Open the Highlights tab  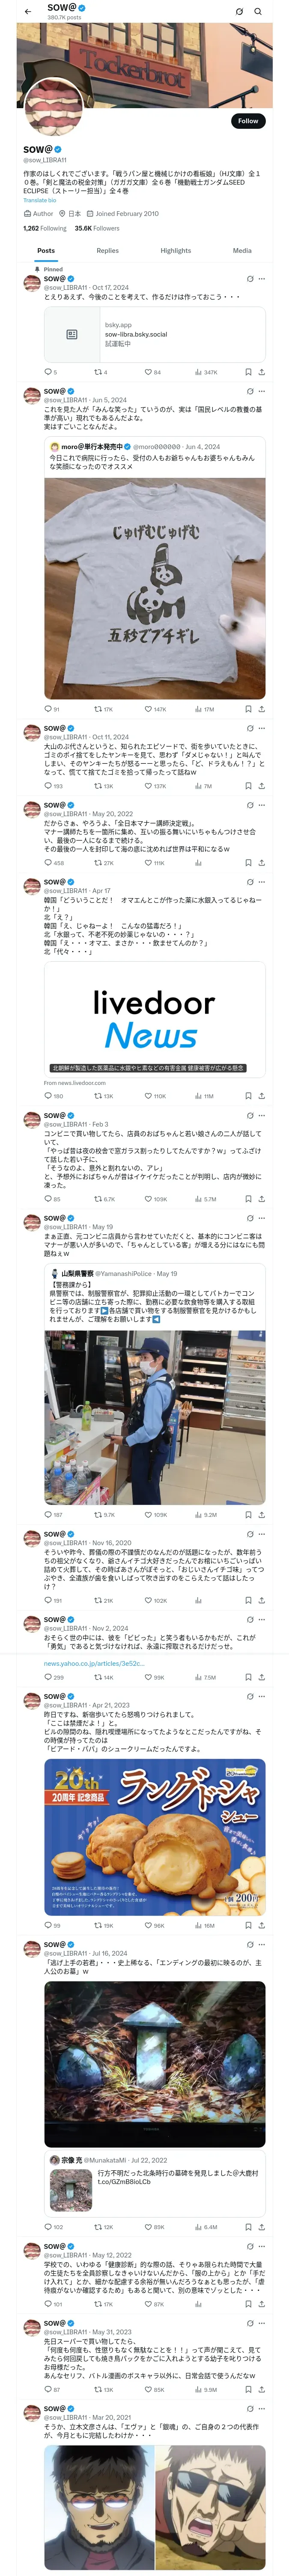pyautogui.click(x=176, y=251)
